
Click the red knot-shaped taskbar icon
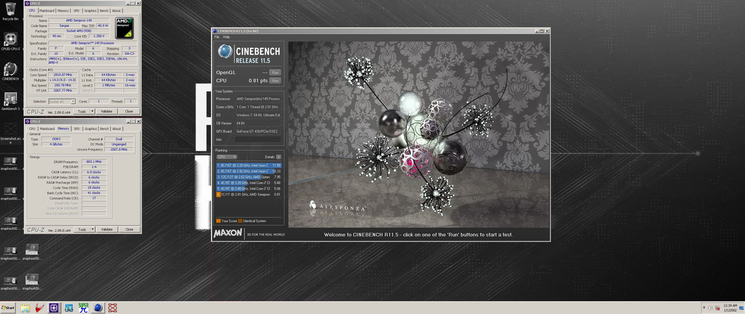coord(112,308)
